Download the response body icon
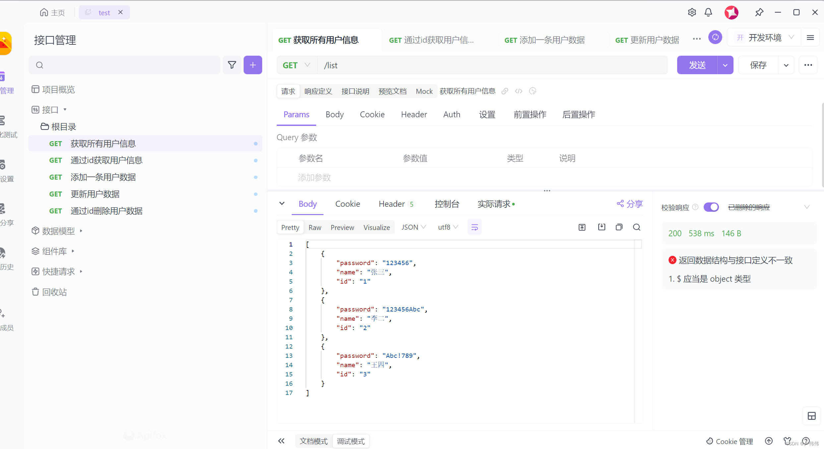824x449 pixels. pyautogui.click(x=602, y=227)
